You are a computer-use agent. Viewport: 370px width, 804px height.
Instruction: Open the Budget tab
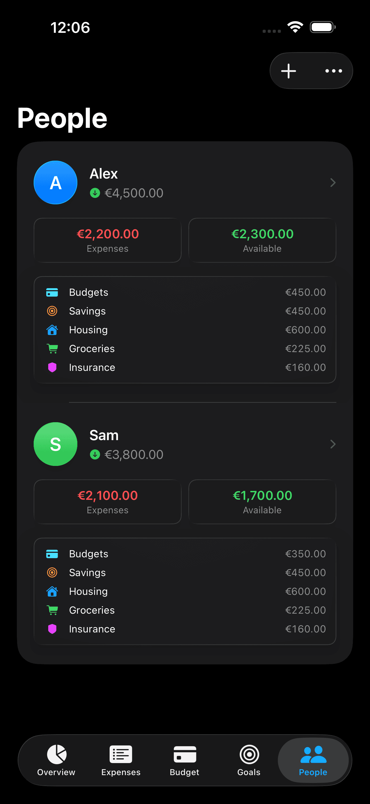[185, 760]
